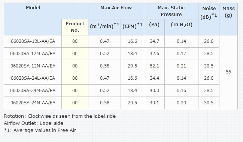This screenshot has height=142, width=243.
Task: Select model 06020SA-24L-AA/EA
Action: 33,78
